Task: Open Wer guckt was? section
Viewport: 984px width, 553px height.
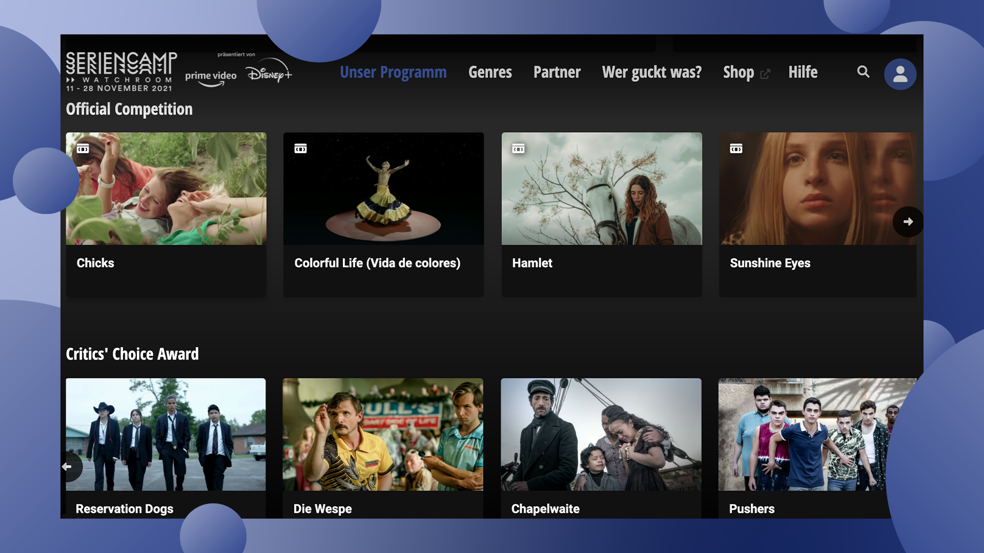Action: click(651, 72)
